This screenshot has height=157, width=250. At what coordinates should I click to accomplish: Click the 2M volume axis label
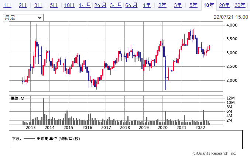click(229, 120)
